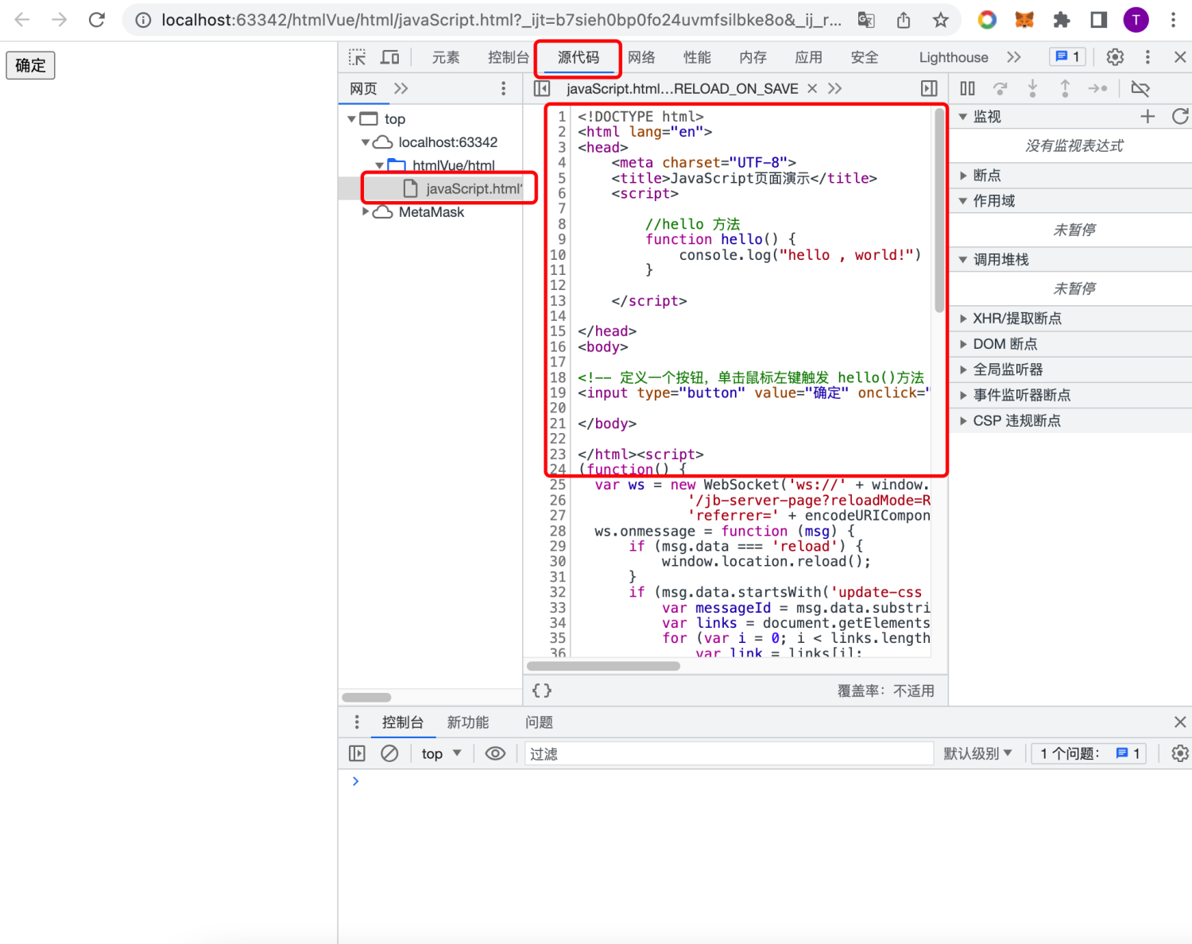Viewport: 1192px width, 944px height.
Task: Click the issues counter badge in toolbar
Action: [1068, 56]
